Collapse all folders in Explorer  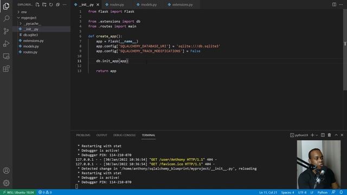tap(58, 5)
